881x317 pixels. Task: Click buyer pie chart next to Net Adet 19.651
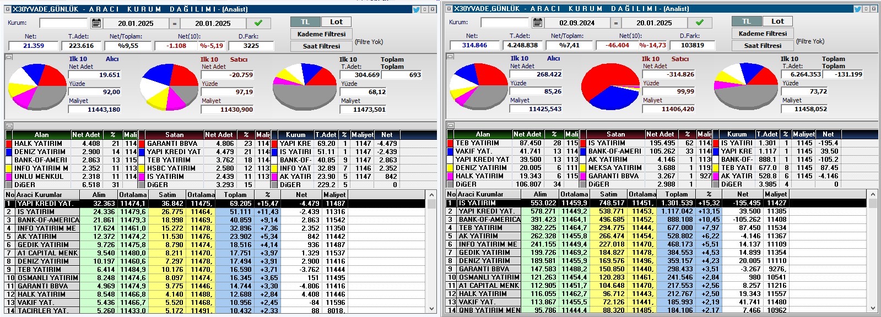click(36, 88)
